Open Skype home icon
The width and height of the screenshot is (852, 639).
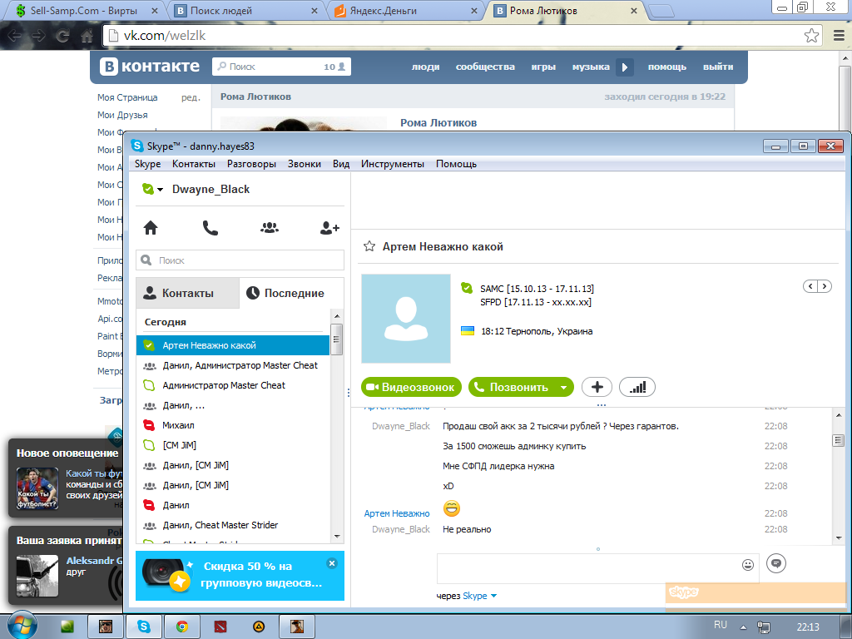coord(151,228)
